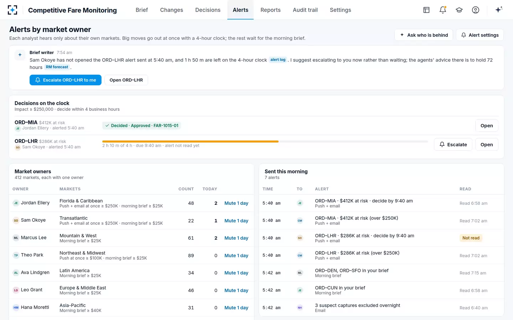Click the ORD–LHR 4-hour clock progress bar
The height and width of the screenshot is (320, 513).
click(265, 142)
